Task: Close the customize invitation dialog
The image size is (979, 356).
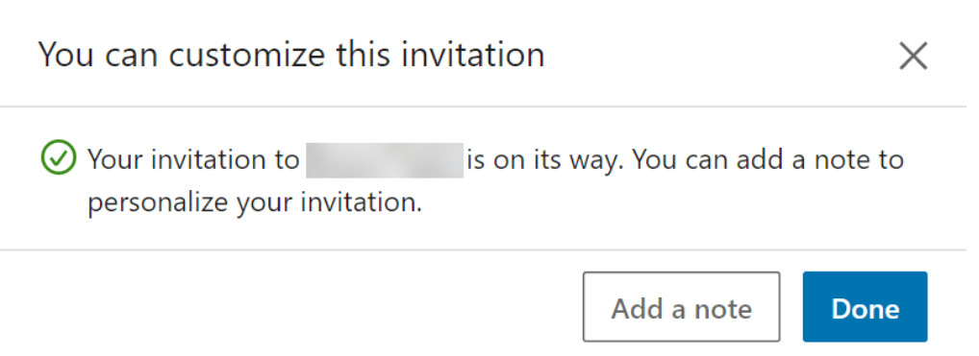Action: click(x=913, y=56)
